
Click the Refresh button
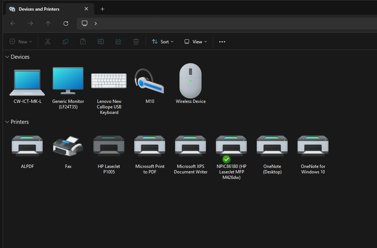point(65,23)
